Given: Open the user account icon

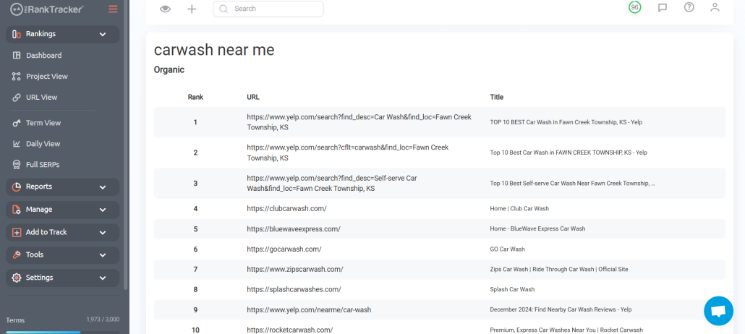Looking at the screenshot, I should pos(715,8).
